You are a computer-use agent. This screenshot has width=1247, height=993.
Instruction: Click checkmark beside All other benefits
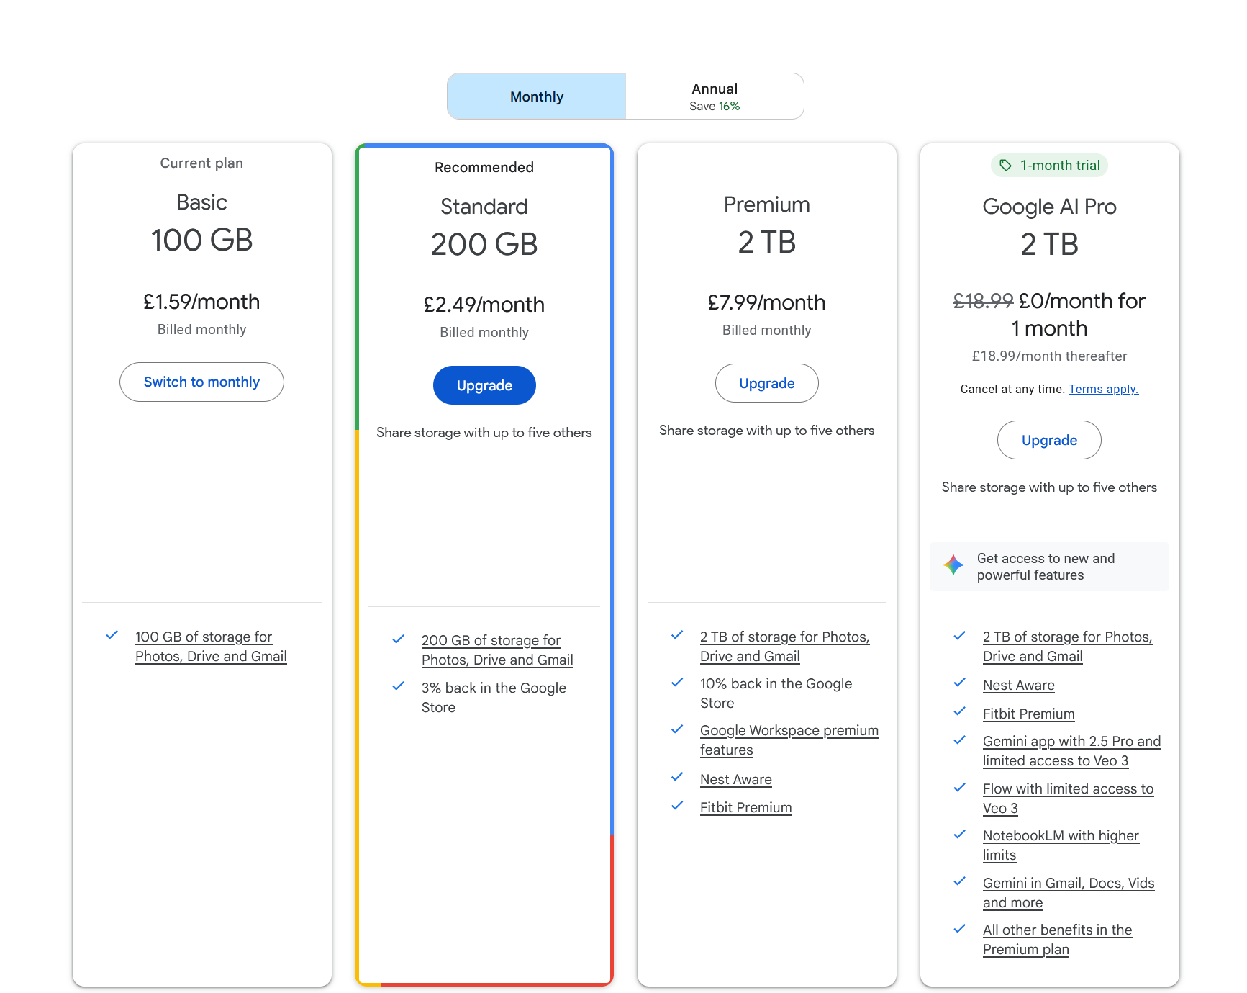(959, 928)
